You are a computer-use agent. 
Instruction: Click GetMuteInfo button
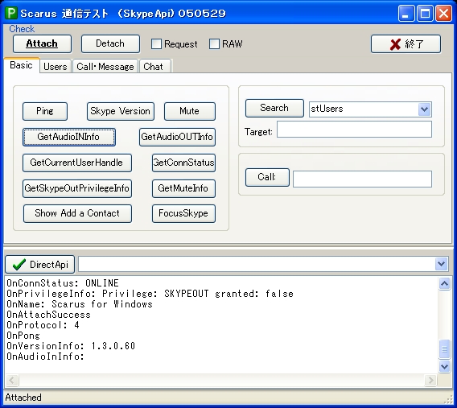183,188
